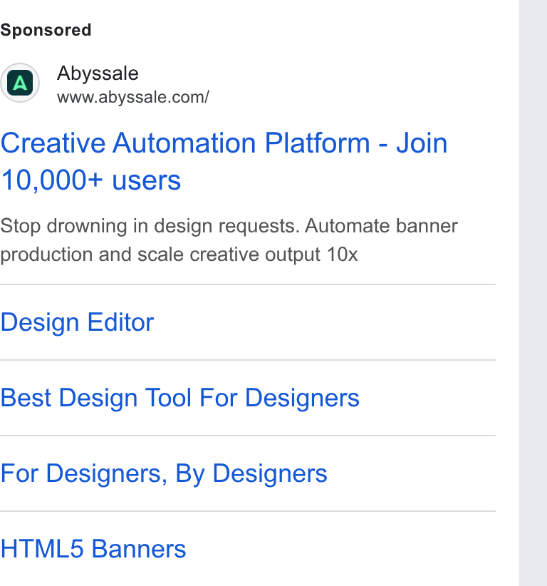Click the Sponsored label
The image size is (547, 586).
click(x=46, y=30)
